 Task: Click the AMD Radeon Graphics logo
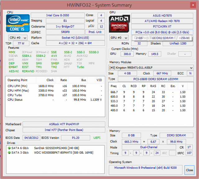tap(119, 24)
